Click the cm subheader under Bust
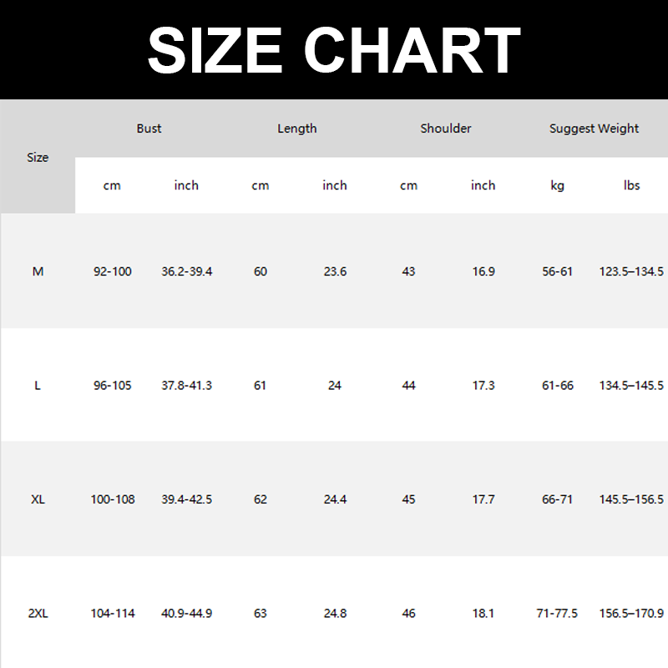Viewport: 668px width, 668px height. (x=112, y=185)
